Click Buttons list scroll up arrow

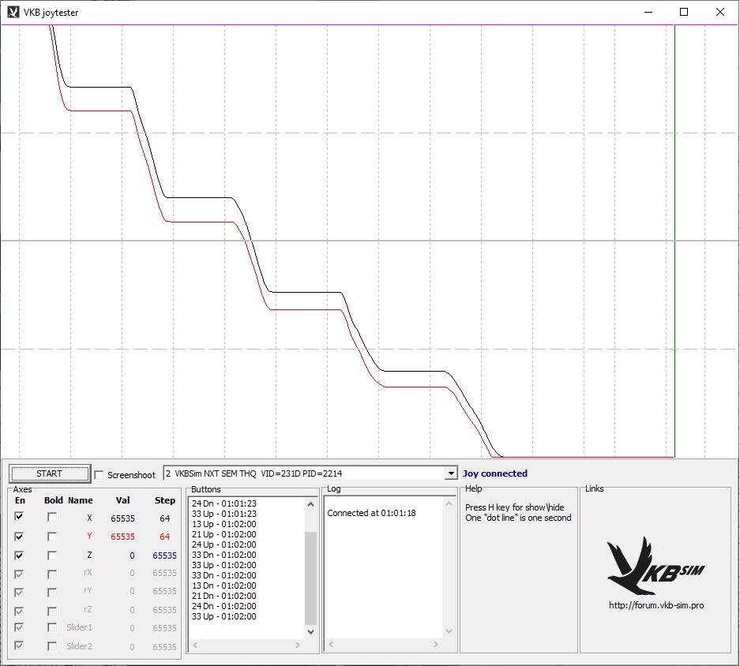310,504
